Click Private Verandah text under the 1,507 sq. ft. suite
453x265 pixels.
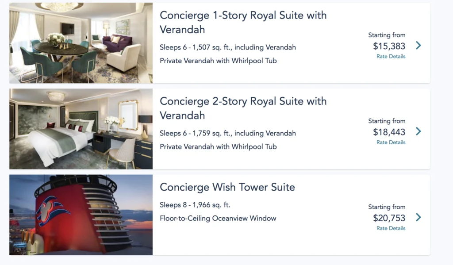pyautogui.click(x=218, y=61)
